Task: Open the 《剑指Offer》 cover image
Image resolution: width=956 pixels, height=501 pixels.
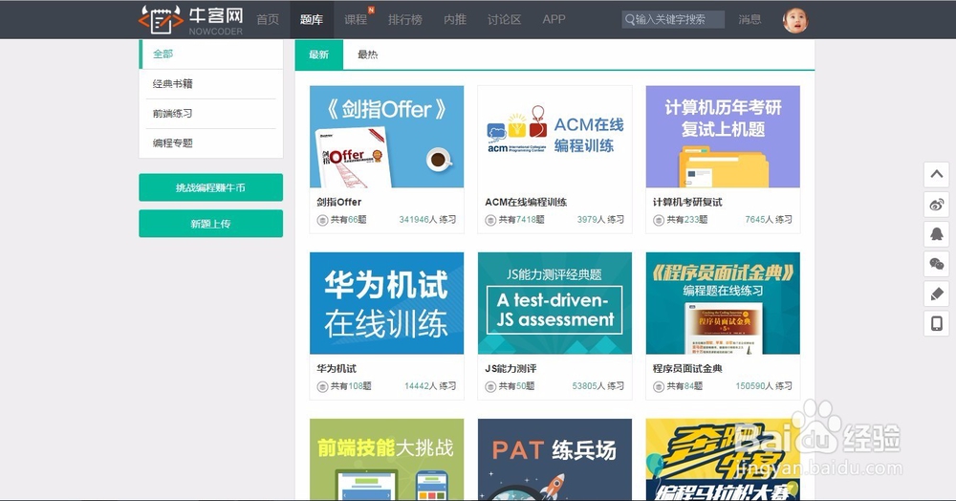Action: tap(386, 137)
